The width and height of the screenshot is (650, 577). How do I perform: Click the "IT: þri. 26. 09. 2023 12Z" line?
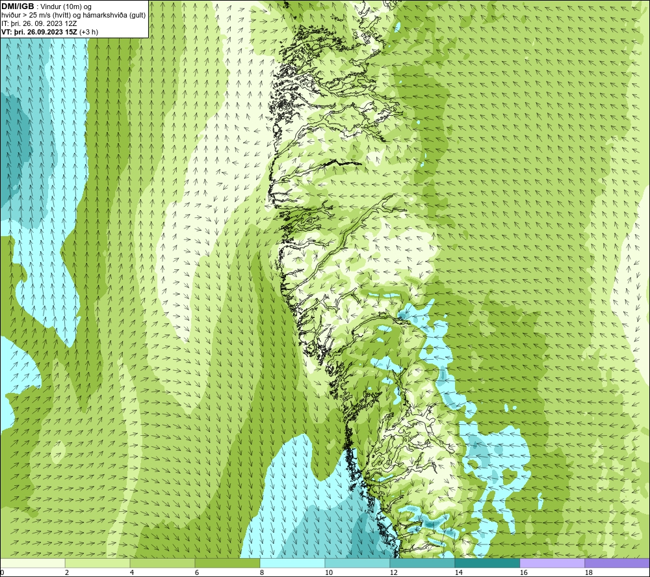coord(39,23)
